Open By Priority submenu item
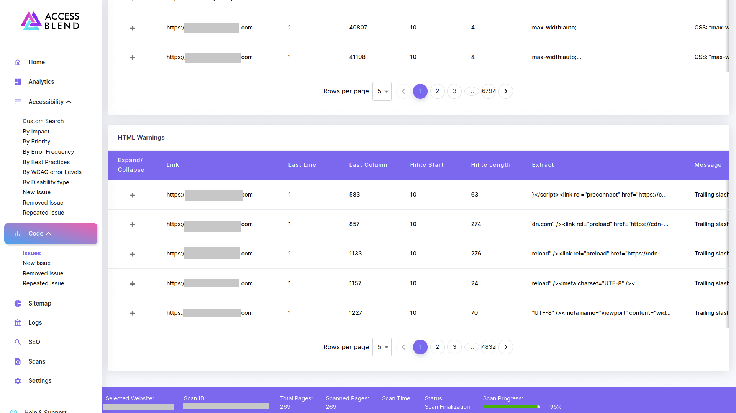 36,141
